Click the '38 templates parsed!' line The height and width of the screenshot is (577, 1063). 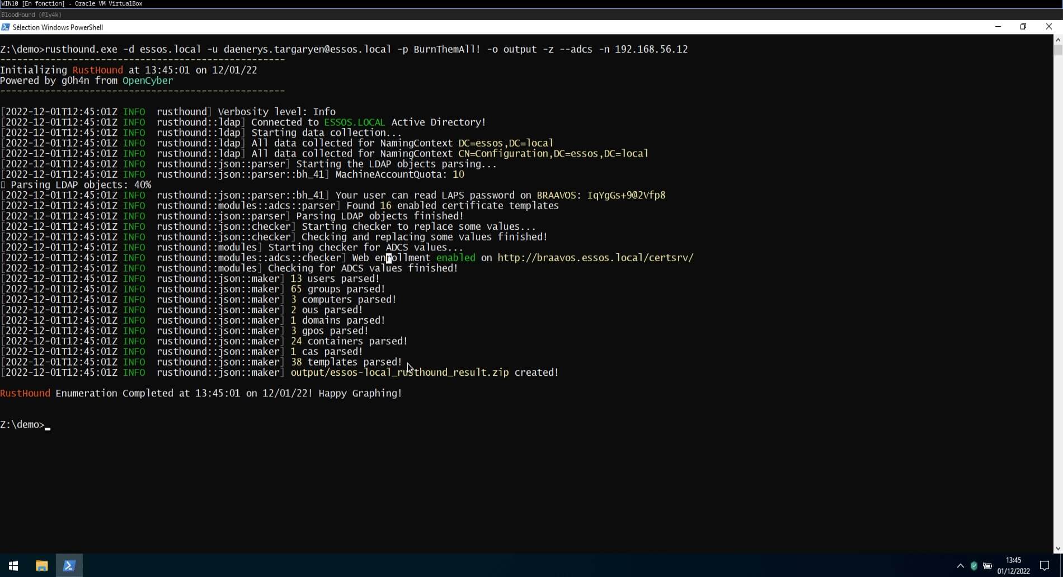pyautogui.click(x=346, y=362)
